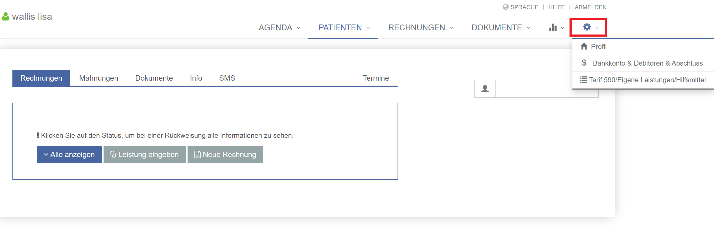Viewport: 714px width, 240px height.
Task: Click the green user icon beside wallis lisa
Action: point(6,17)
